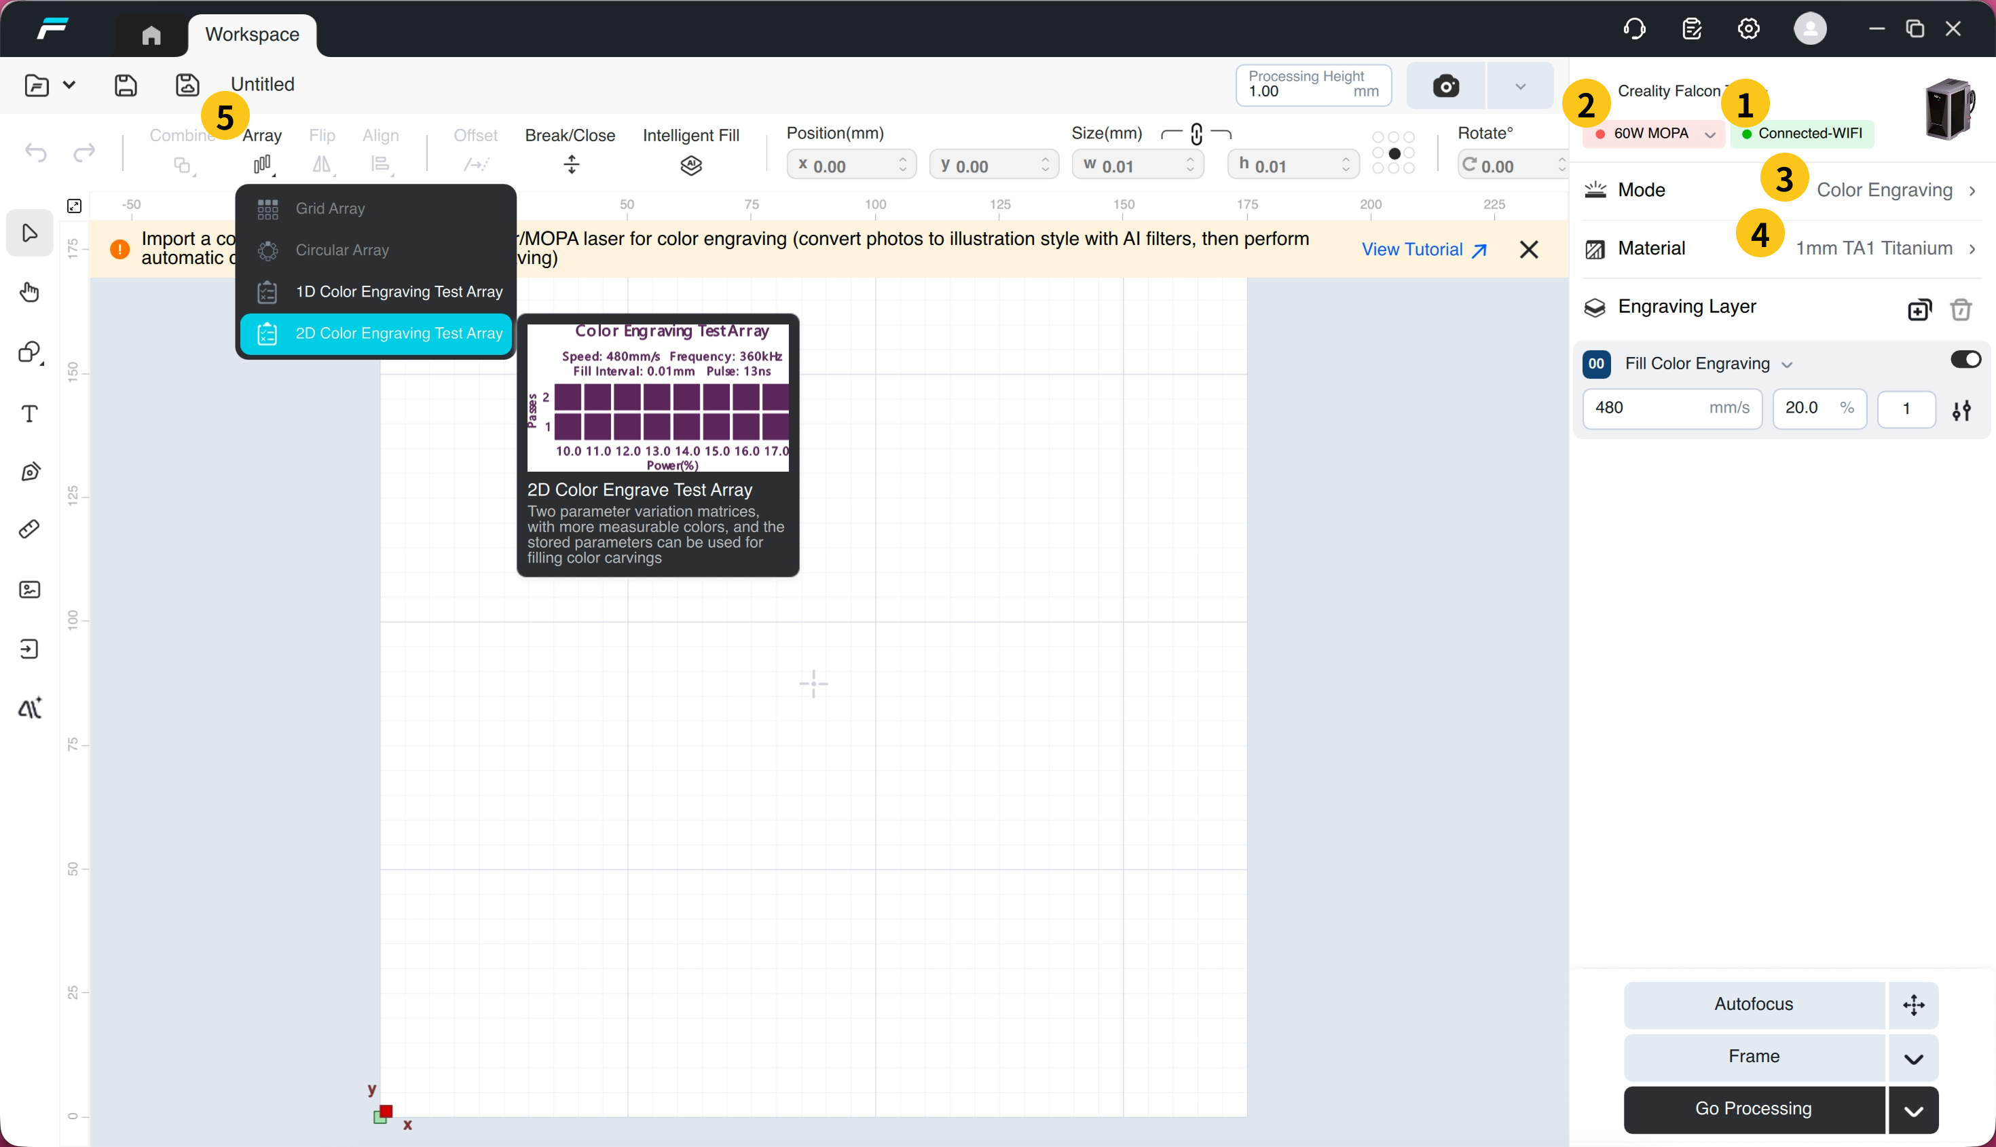Expand the Go Processing options dropdown
Screen dimensions: 1996x1147
tap(1913, 1110)
